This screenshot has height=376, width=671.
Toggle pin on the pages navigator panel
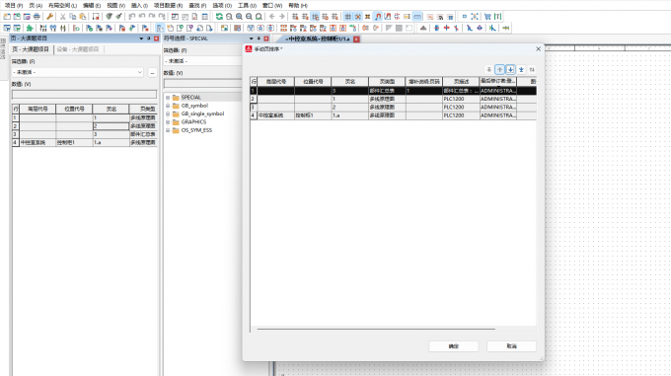pos(148,38)
